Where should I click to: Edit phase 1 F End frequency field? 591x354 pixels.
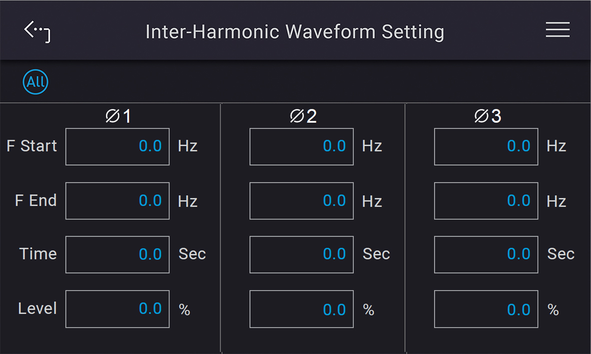point(117,201)
